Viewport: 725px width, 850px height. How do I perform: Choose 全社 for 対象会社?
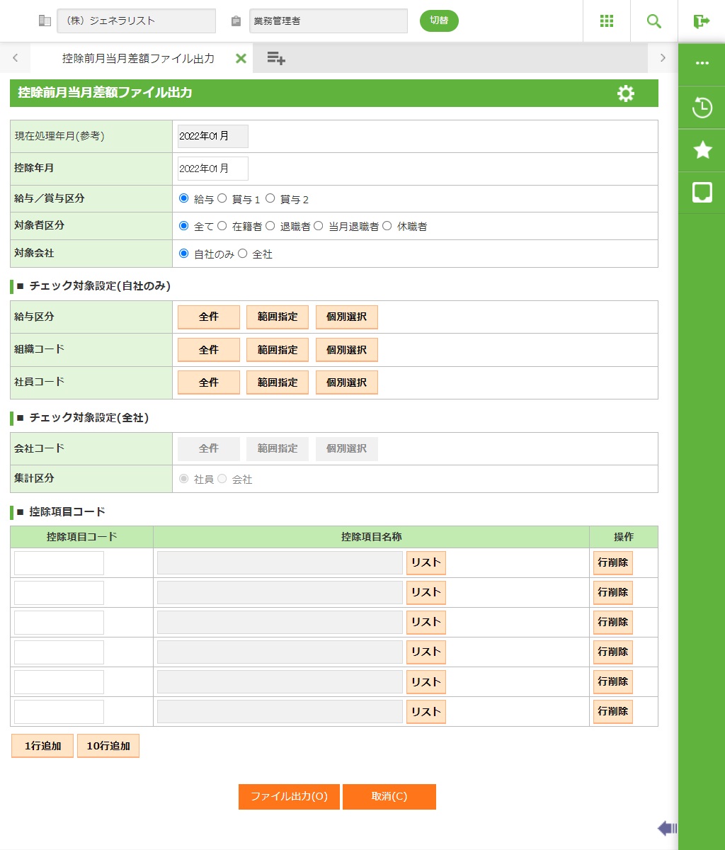(242, 254)
